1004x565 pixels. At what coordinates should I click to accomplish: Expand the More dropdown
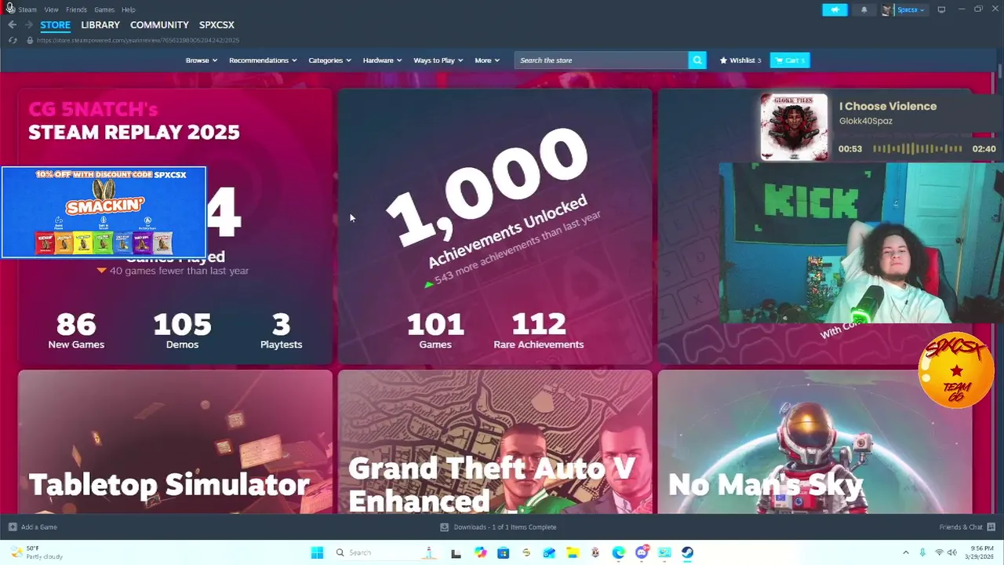[x=487, y=60]
